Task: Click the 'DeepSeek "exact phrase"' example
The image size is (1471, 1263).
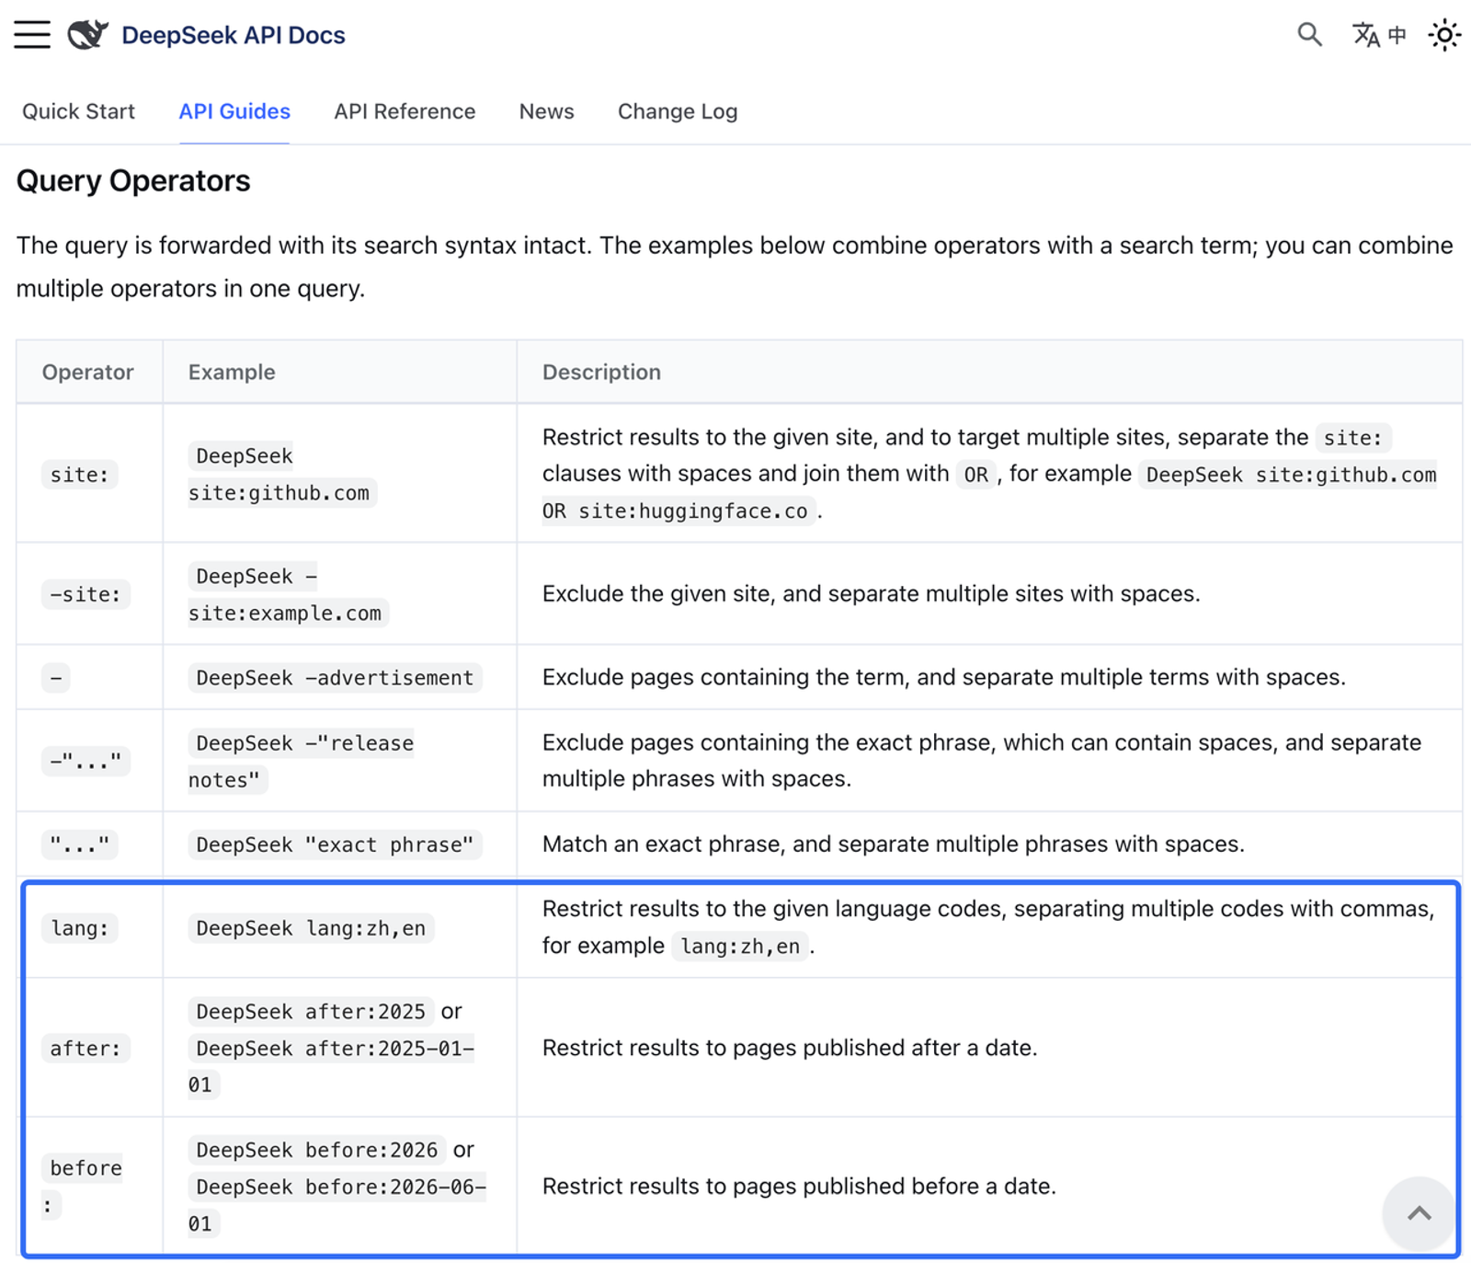Action: tap(335, 844)
